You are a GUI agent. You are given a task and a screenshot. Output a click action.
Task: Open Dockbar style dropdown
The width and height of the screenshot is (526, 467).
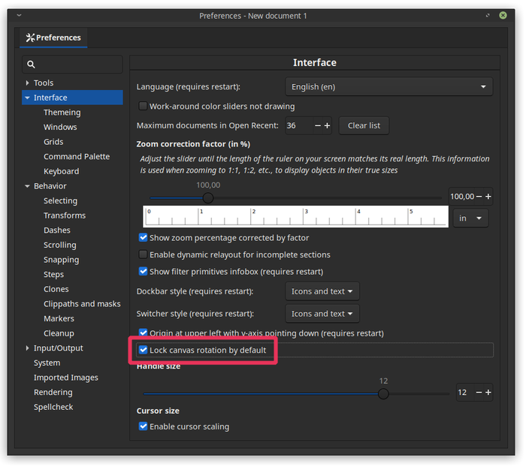[x=322, y=291]
